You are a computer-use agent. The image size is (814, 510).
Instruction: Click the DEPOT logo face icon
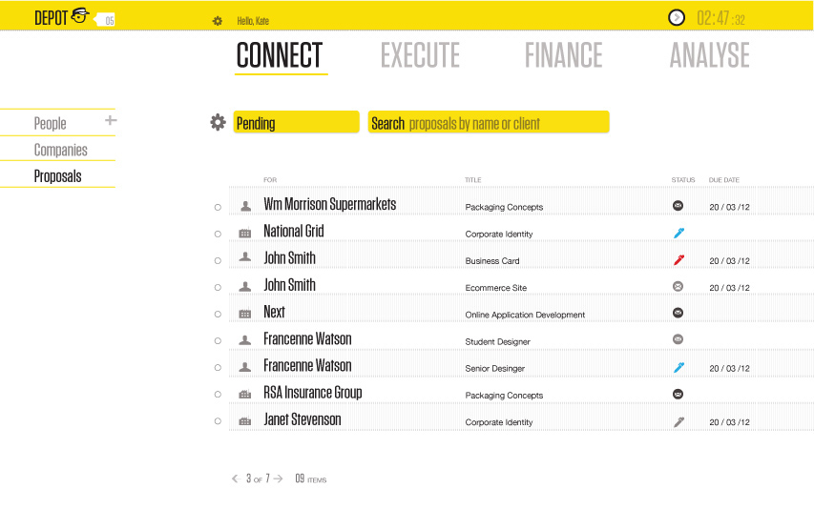pos(80,15)
